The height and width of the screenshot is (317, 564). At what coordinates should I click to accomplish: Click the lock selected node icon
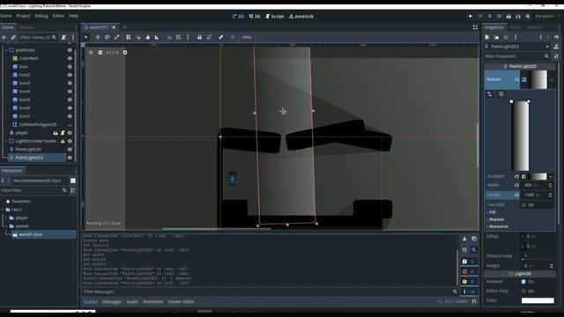coord(199,37)
